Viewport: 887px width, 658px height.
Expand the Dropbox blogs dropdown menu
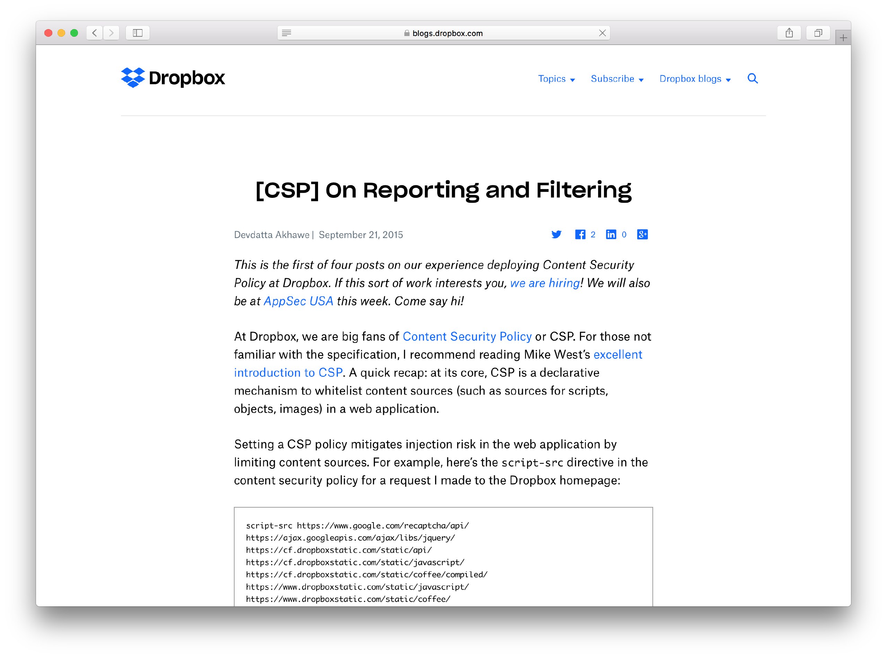tap(695, 79)
